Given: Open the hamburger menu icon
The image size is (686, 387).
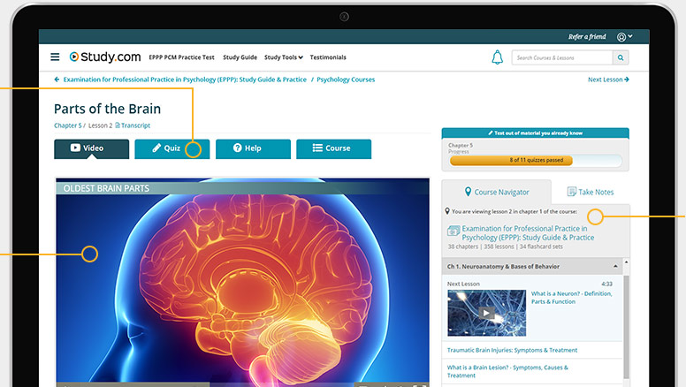Looking at the screenshot, I should (55, 57).
